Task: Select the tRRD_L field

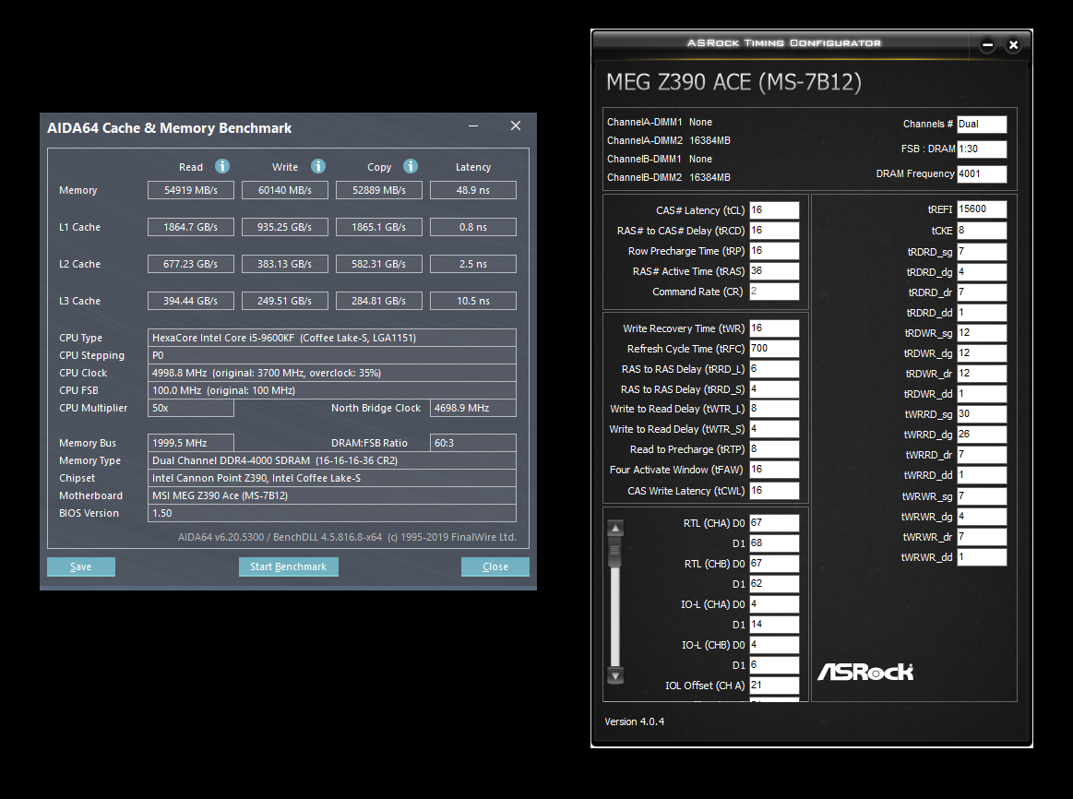Action: coord(774,369)
